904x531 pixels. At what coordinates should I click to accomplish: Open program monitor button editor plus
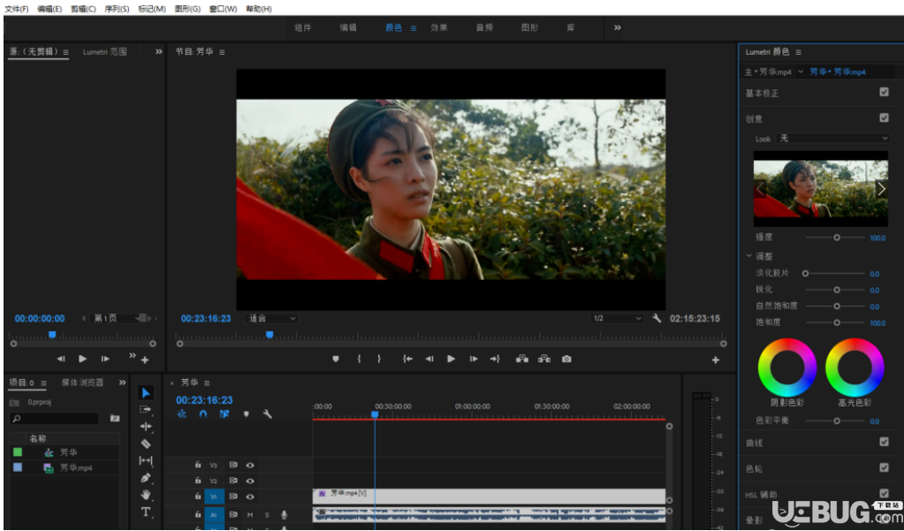click(x=716, y=360)
